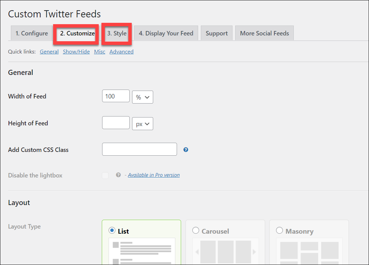Screen dimensions: 369x265
Task: Open the height unit px dropdown
Action: [x=143, y=124]
